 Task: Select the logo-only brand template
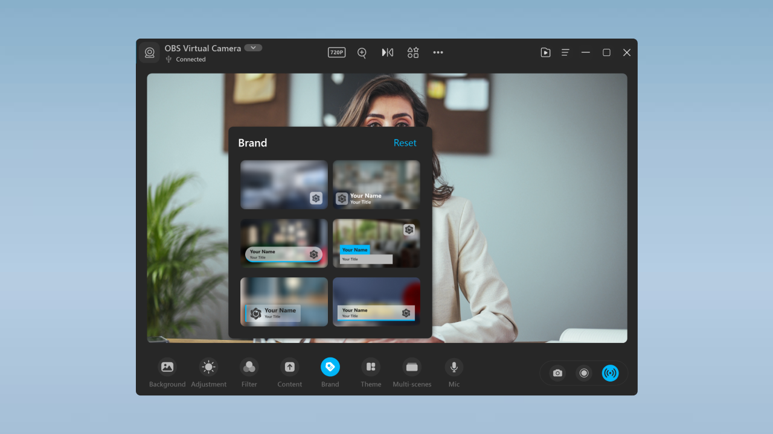pyautogui.click(x=284, y=184)
